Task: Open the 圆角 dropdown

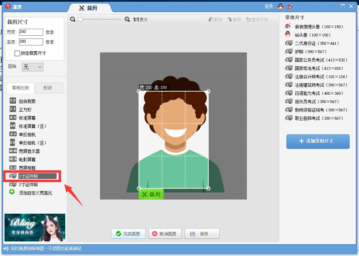Action: click(x=33, y=67)
